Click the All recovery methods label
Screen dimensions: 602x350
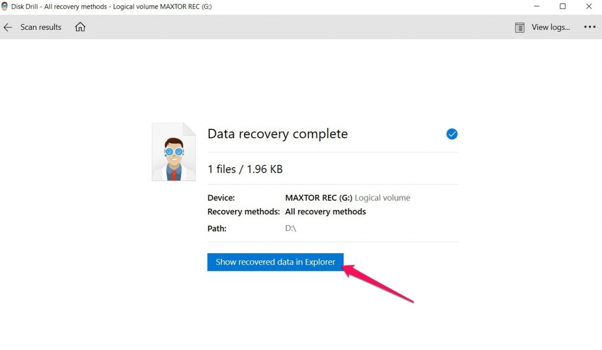(x=325, y=212)
